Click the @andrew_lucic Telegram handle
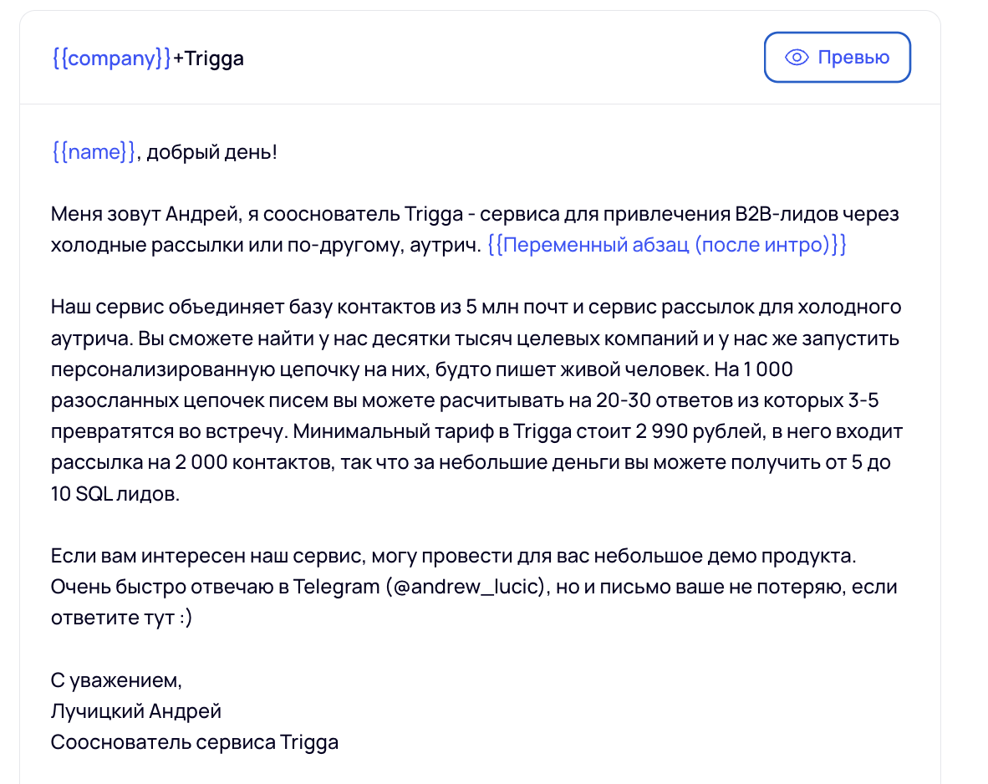The width and height of the screenshot is (988, 784). tap(466, 587)
